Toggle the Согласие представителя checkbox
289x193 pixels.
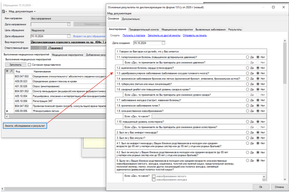[29, 65]
